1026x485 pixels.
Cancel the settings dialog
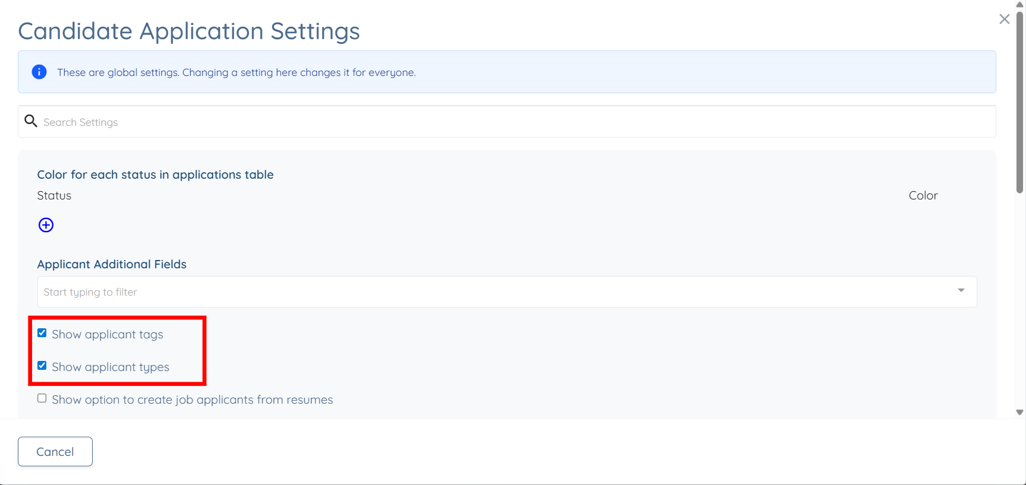[55, 452]
